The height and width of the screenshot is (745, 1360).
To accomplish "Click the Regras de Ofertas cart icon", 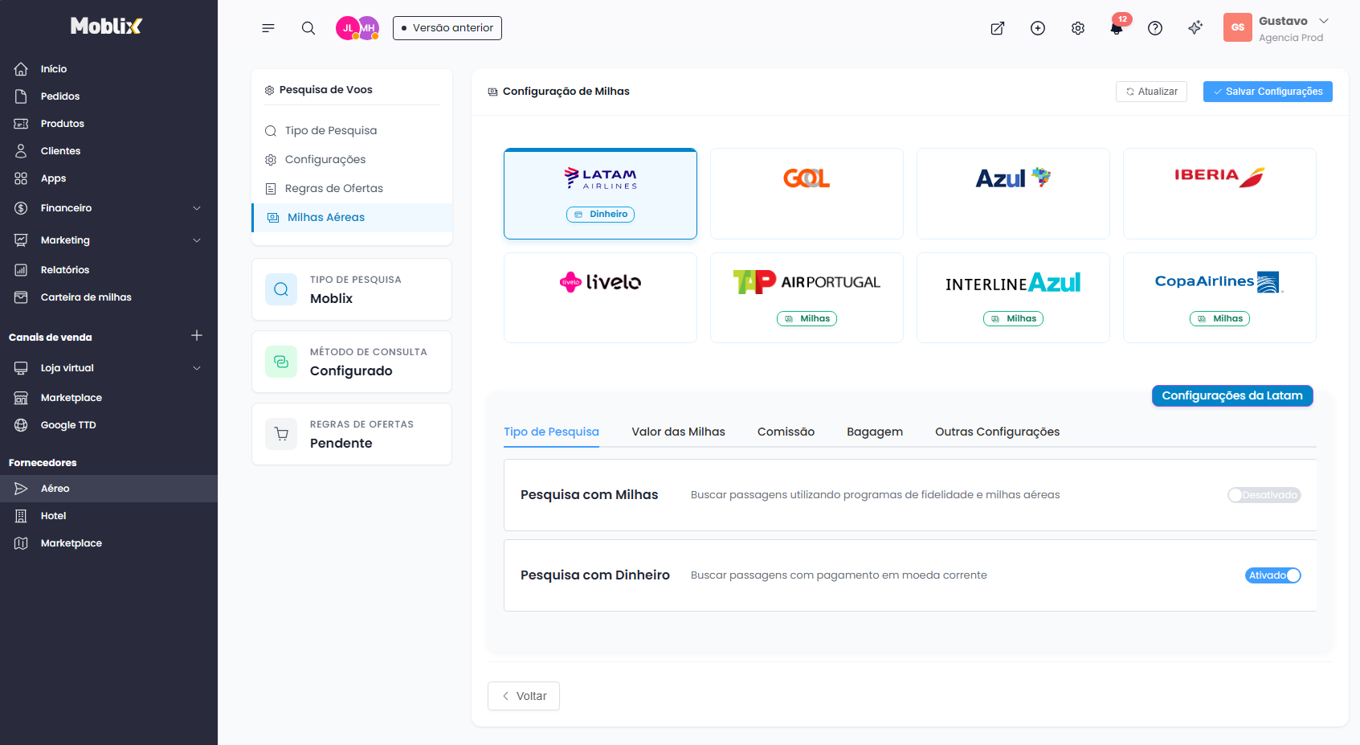I will click(x=281, y=434).
